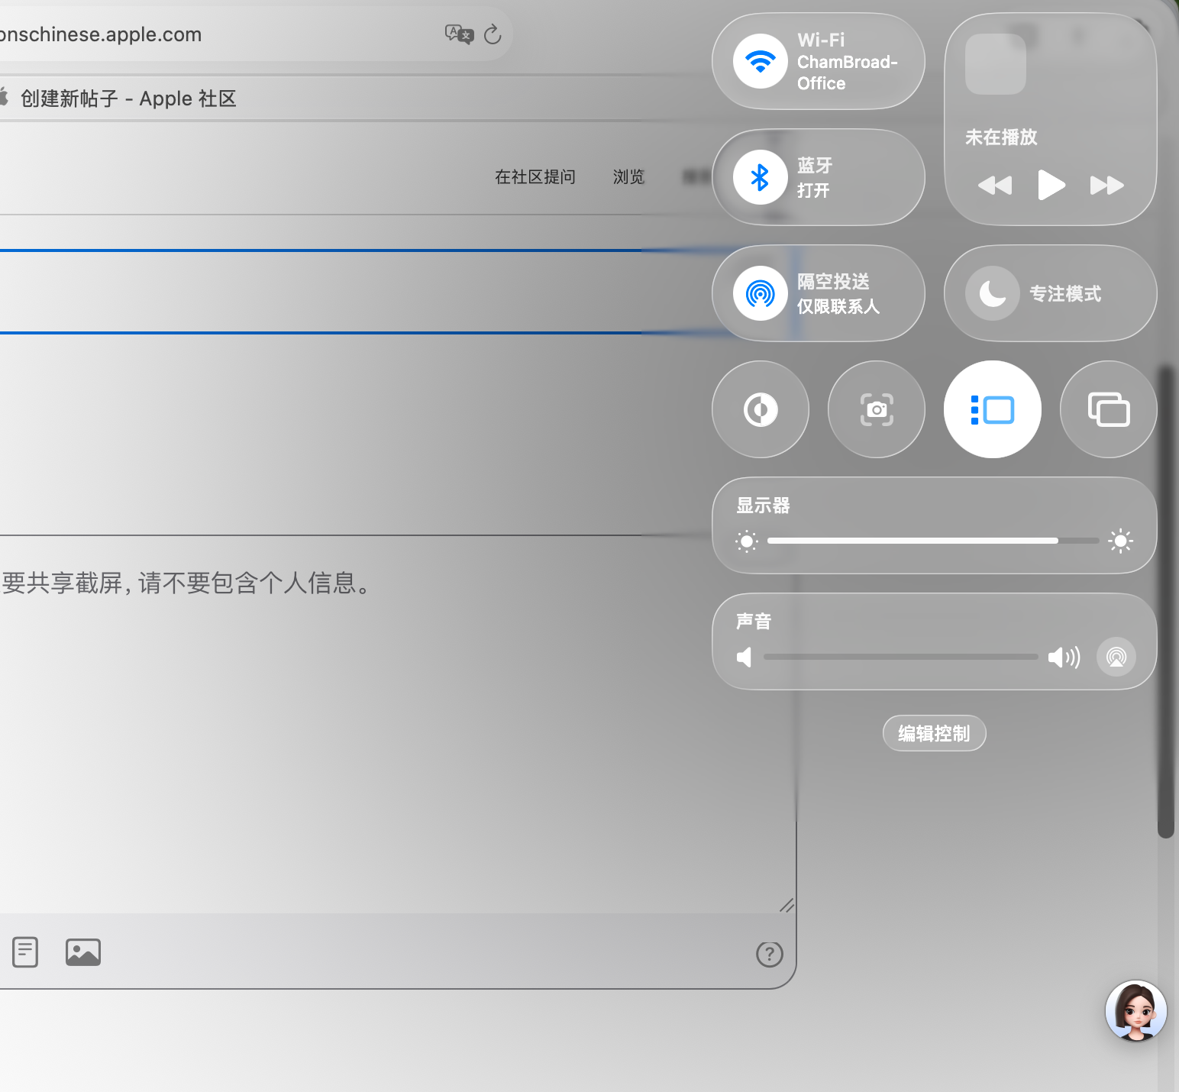
Task: Reload the page with refresh icon
Action: click(x=493, y=34)
